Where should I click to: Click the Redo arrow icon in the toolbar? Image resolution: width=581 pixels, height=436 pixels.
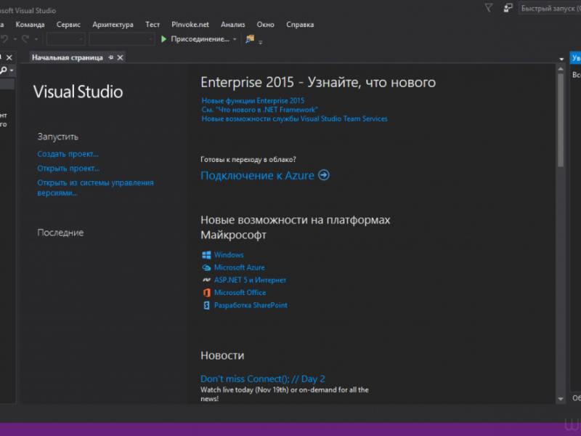click(25, 39)
